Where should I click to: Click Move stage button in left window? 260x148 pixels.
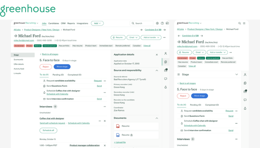click(x=62, y=67)
